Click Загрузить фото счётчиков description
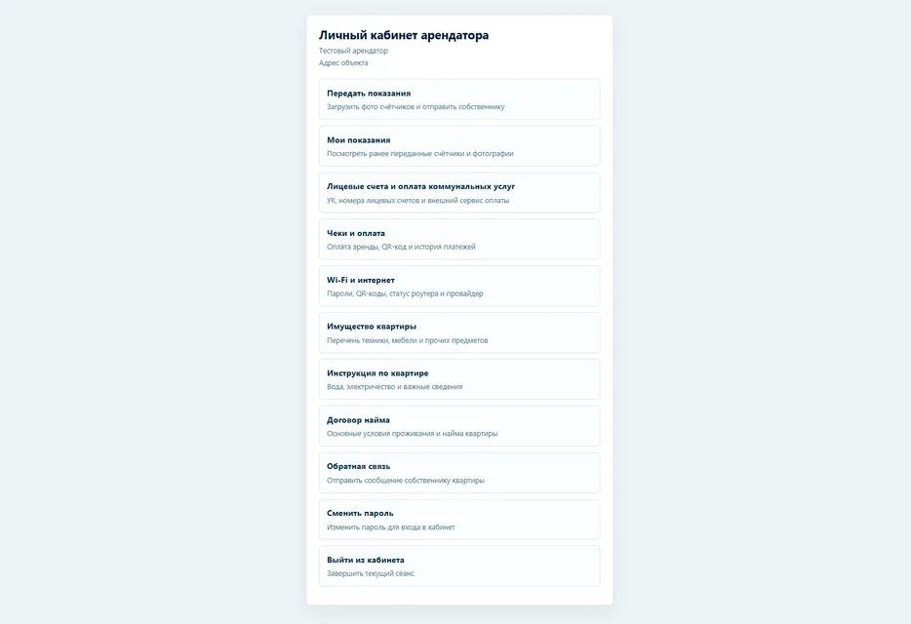The image size is (911, 624). [416, 107]
